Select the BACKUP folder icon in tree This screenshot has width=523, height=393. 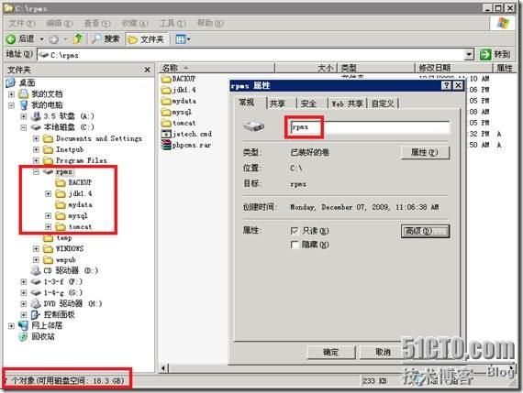[x=61, y=182]
